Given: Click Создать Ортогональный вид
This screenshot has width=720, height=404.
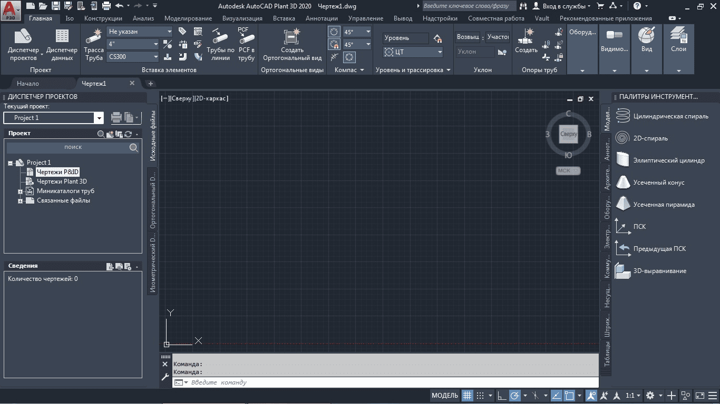Looking at the screenshot, I should tap(292, 44).
